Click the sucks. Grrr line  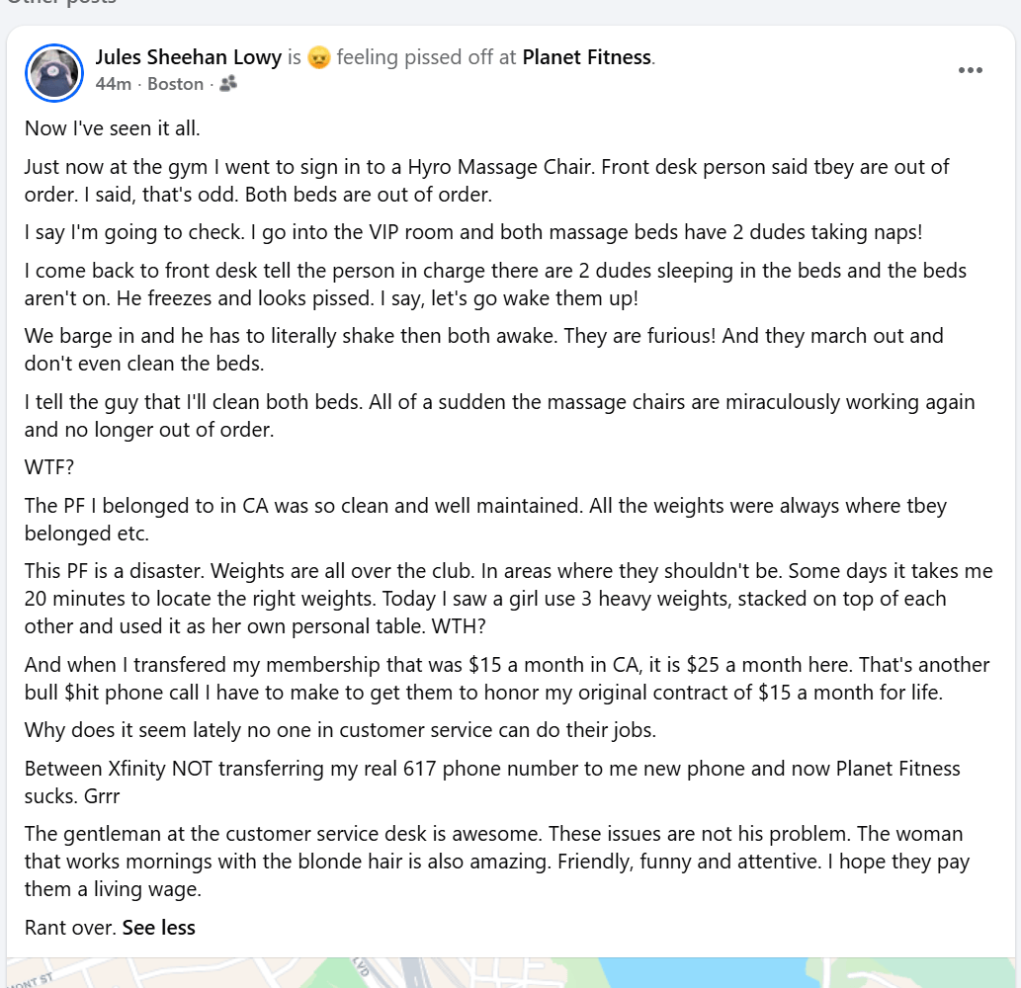click(x=72, y=796)
